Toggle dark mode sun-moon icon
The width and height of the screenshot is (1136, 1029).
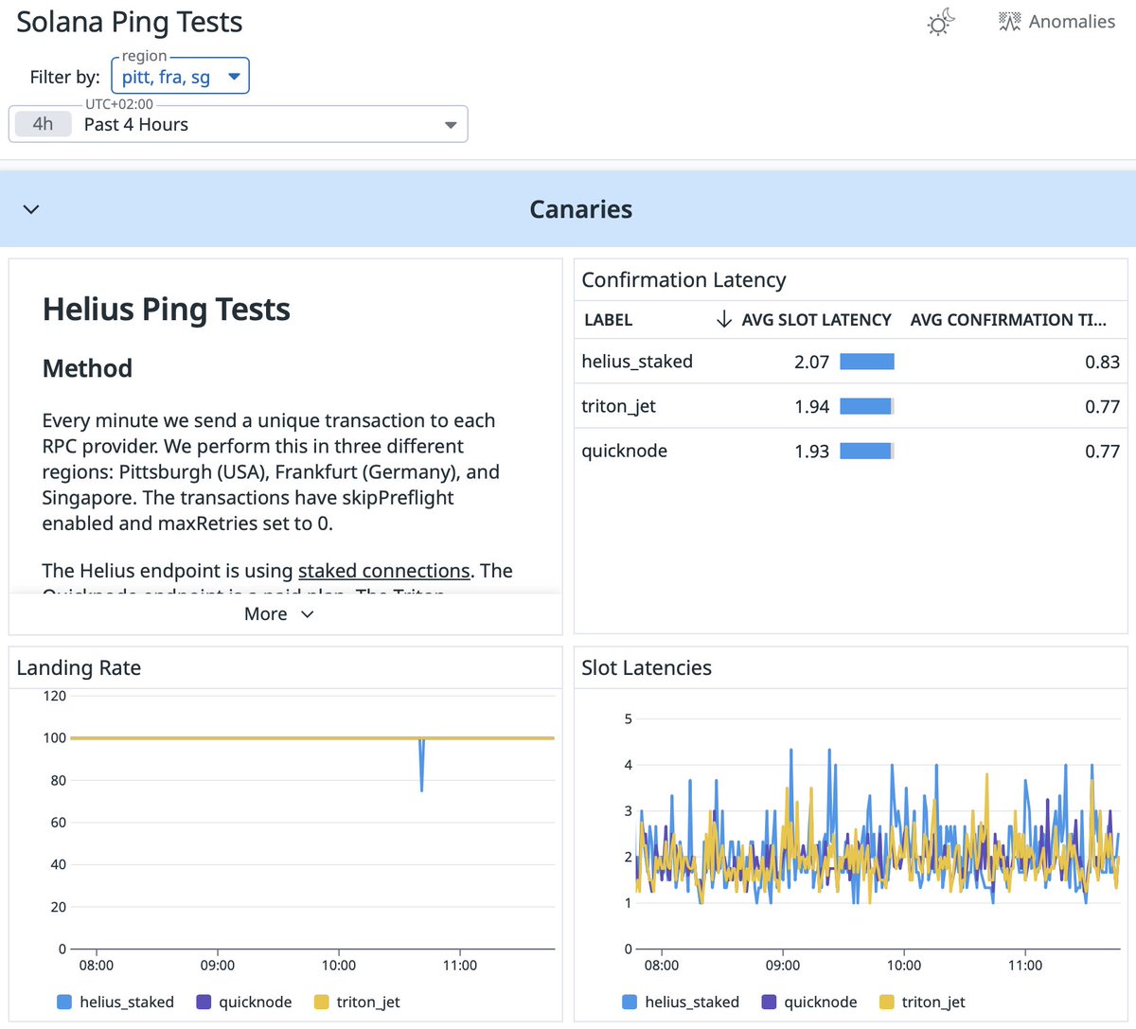[x=941, y=22]
